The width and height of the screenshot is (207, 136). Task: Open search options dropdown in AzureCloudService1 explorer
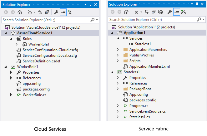coord(97,20)
